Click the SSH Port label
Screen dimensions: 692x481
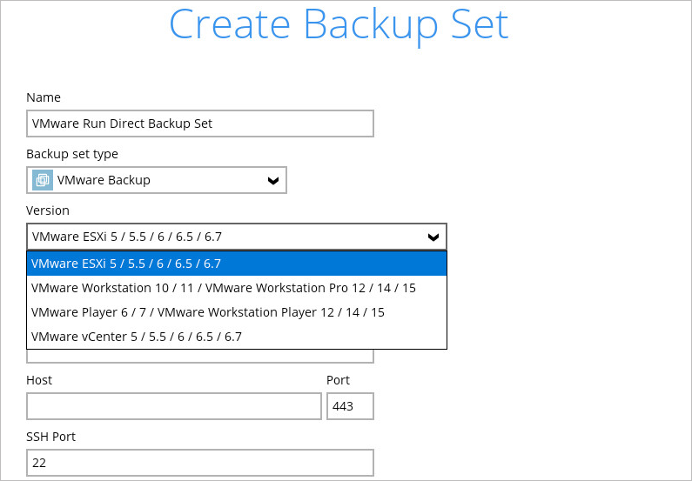50,437
